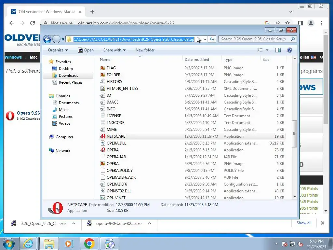Viewport: 333px width, 250px height.
Task: Select the OPINST32.DLL file icon
Action: point(102,191)
